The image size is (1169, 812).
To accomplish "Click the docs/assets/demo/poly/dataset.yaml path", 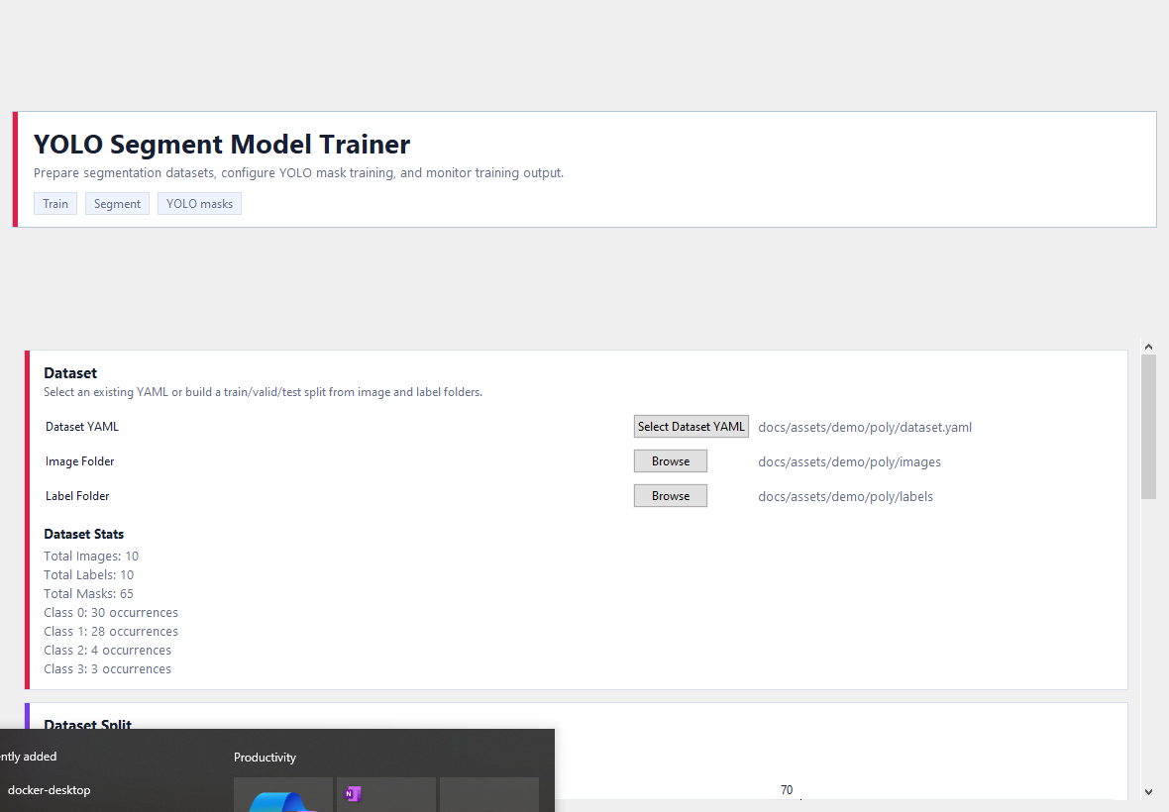I will click(x=865, y=427).
